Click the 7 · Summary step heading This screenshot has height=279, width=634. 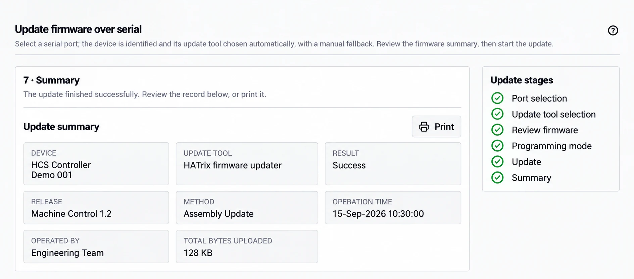51,80
